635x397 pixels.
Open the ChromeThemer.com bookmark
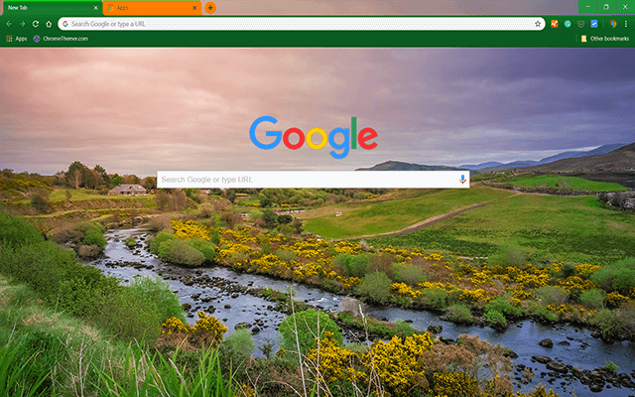pyautogui.click(x=61, y=39)
